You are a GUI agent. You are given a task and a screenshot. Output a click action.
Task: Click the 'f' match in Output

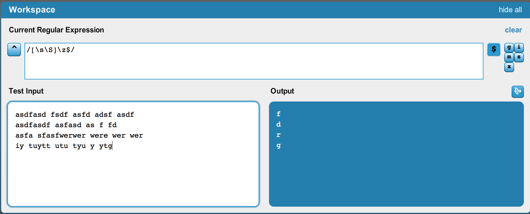(278, 114)
